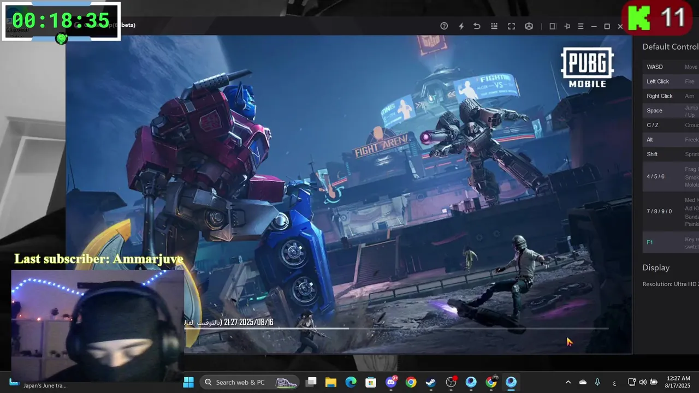The height and width of the screenshot is (393, 699).
Task: Open File Explorer from the taskbar
Action: pyautogui.click(x=331, y=382)
